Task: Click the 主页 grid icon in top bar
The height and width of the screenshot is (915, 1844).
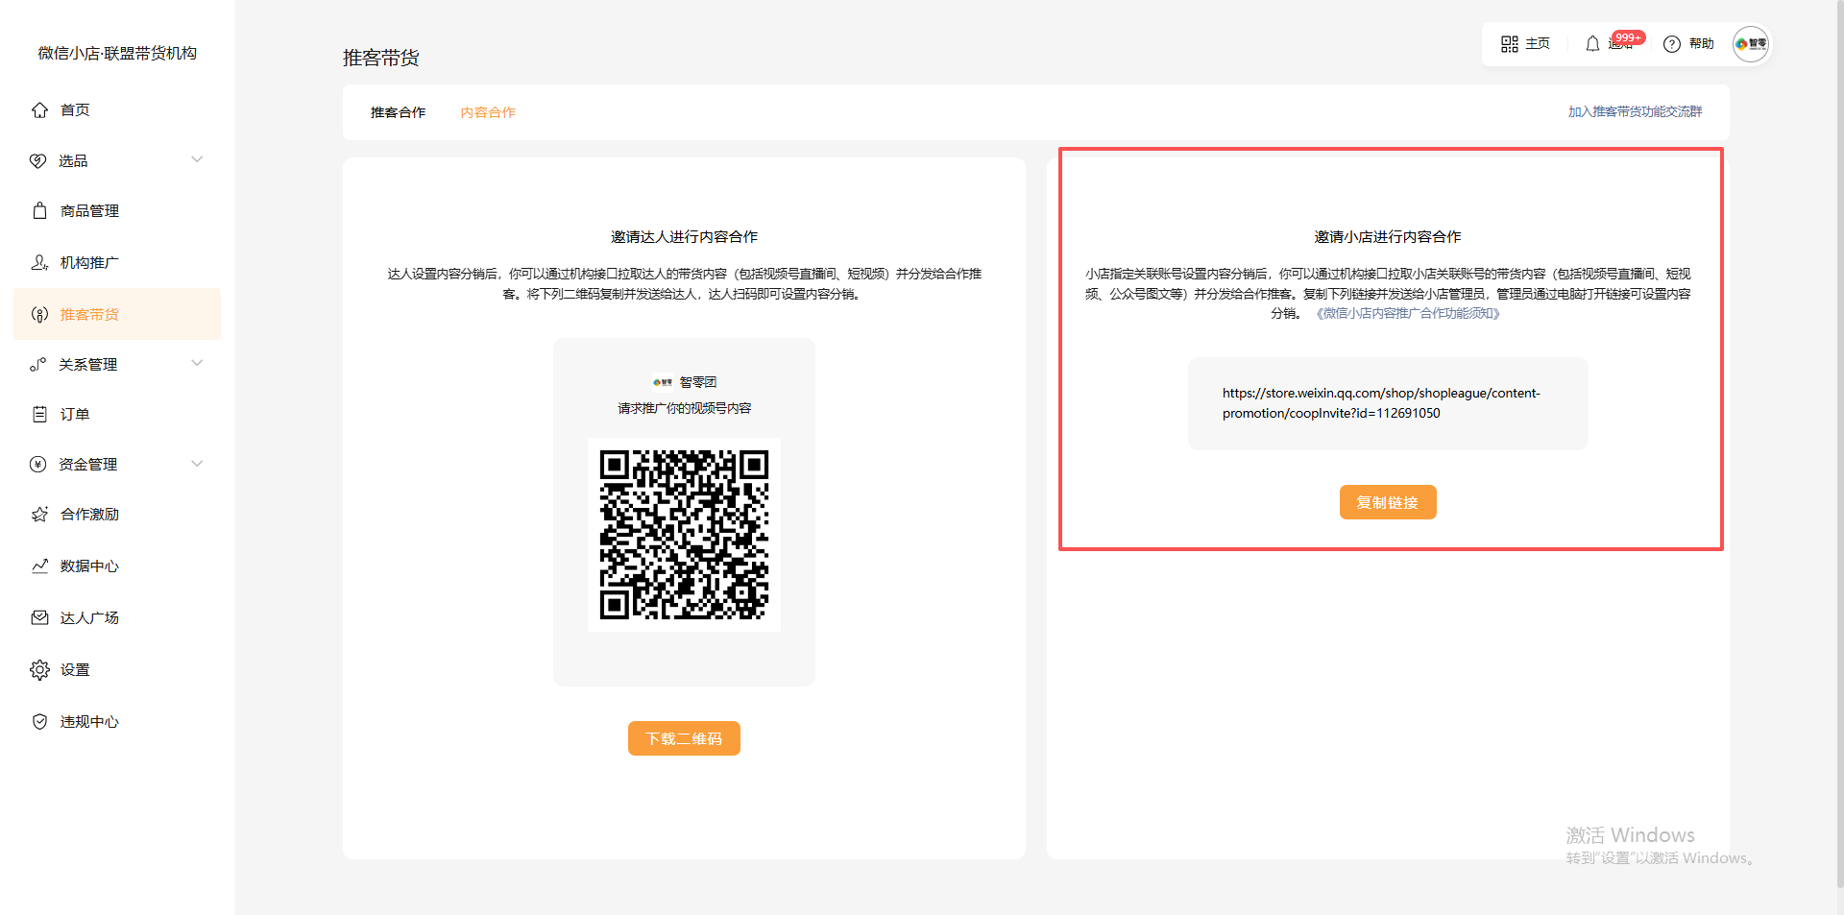Action: 1510,44
